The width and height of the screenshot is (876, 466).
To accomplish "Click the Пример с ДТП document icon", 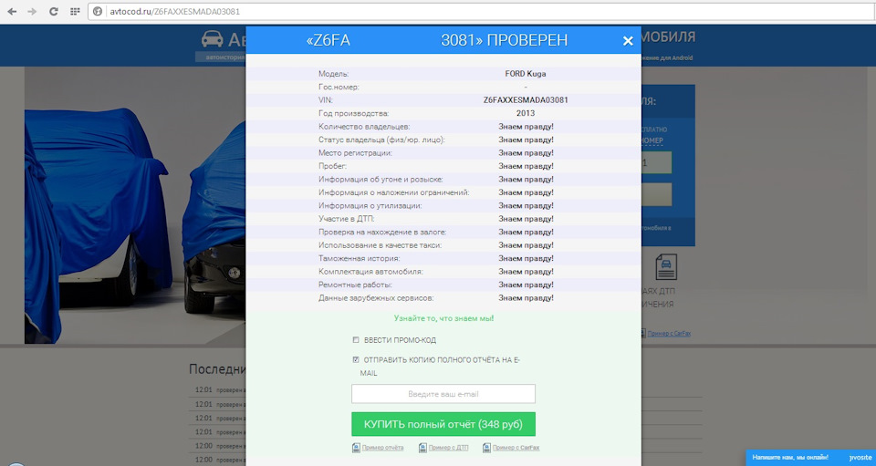I will coord(422,448).
